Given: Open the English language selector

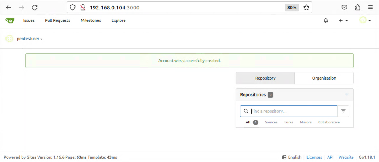Looking at the screenshot, I should pos(291,157).
